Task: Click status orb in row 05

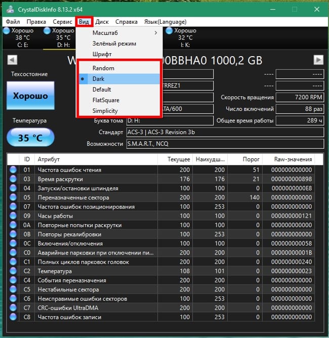Action: [x=13, y=197]
